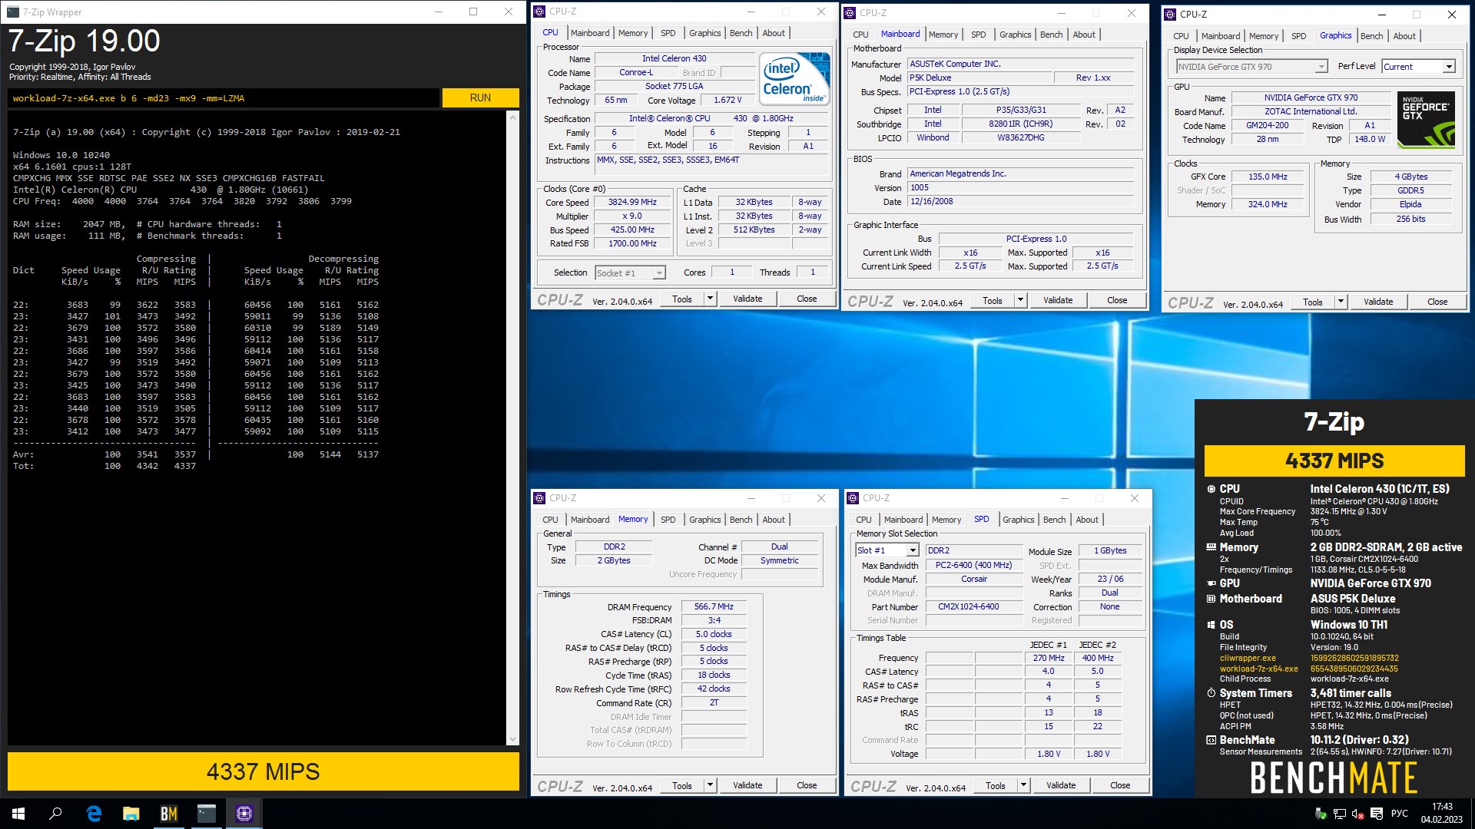The height and width of the screenshot is (829, 1475).
Task: Click Close button in Mainboard window
Action: [1117, 300]
